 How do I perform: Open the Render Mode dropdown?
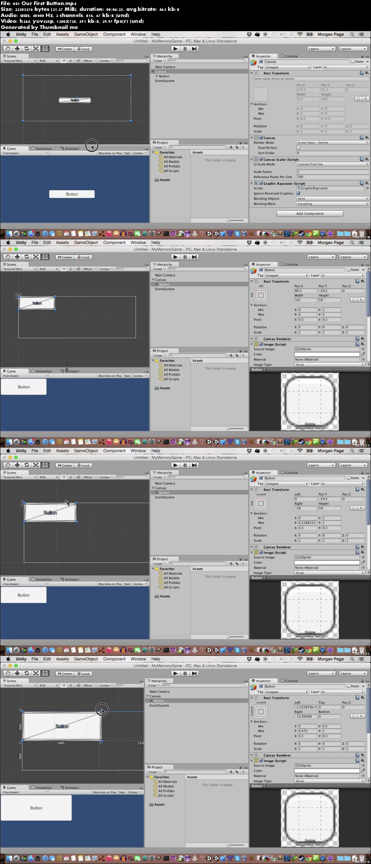(x=333, y=143)
